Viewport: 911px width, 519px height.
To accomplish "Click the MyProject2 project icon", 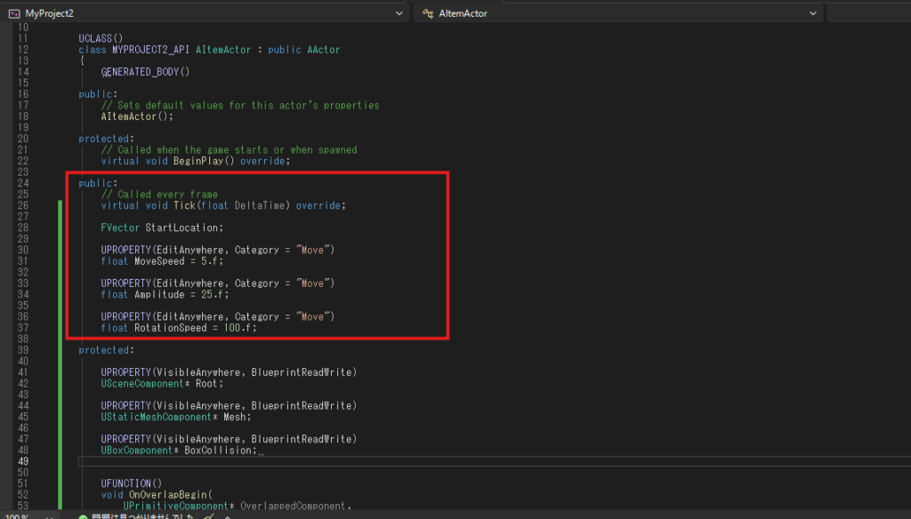I will [13, 13].
